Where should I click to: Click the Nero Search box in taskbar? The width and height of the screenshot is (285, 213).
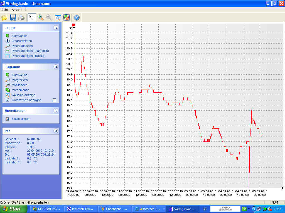point(225,209)
